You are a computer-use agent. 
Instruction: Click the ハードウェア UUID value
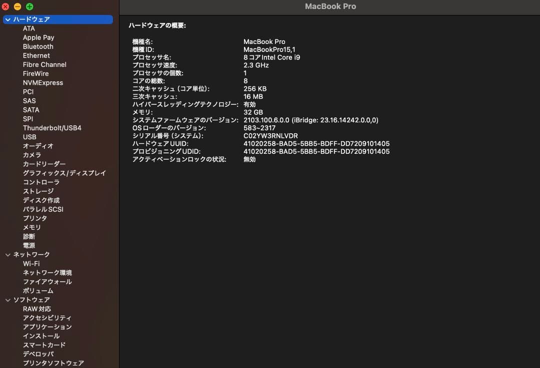click(316, 144)
